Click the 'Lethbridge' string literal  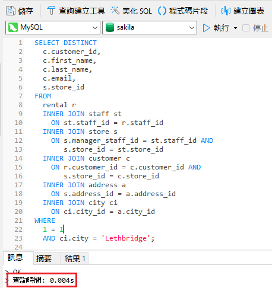126,238
